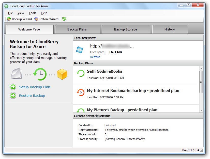This screenshot has height=159, width=210.
Task: Click the yellow storage cube icon
Action: 62,74
